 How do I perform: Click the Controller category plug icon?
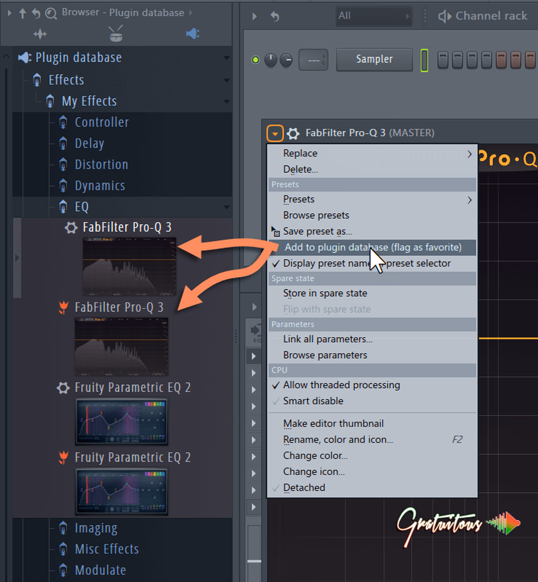click(63, 122)
